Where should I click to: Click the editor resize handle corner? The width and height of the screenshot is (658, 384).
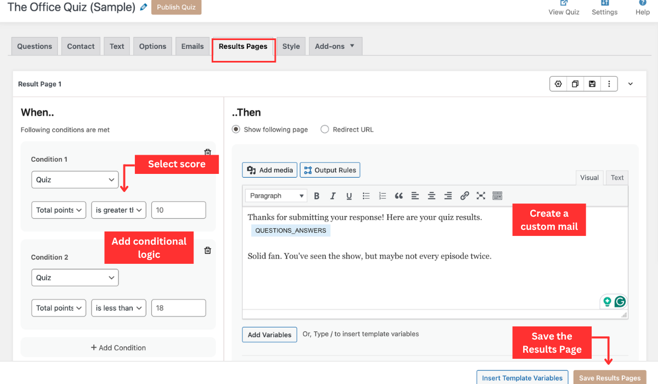coord(624,315)
